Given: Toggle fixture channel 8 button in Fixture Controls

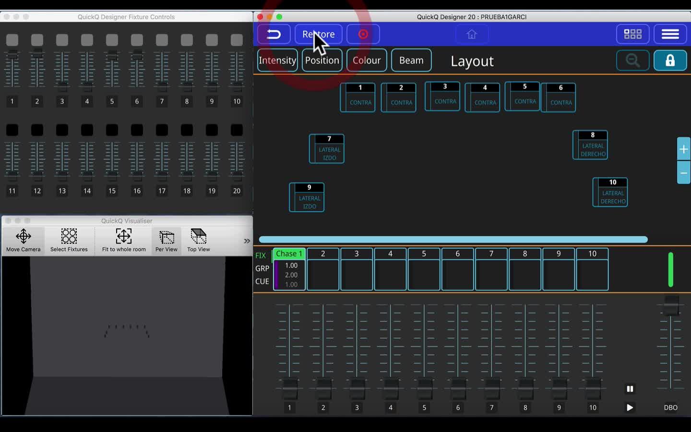Looking at the screenshot, I should click(187, 40).
